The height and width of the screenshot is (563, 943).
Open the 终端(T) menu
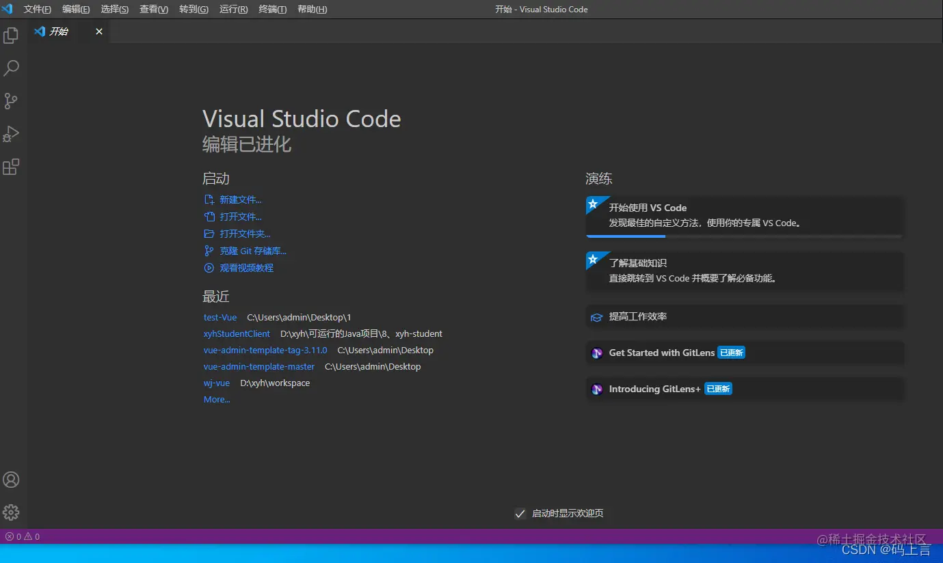click(273, 10)
